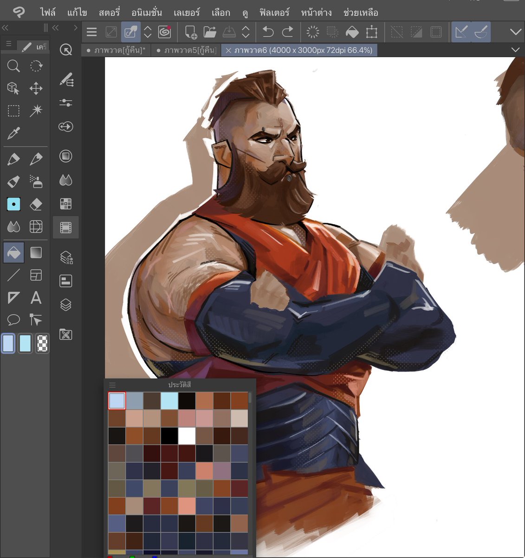Click the Fill bucket in command bar
The width and height of the screenshot is (525, 558).
click(x=352, y=32)
